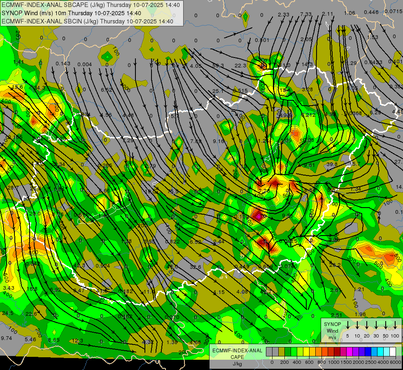
Task: Pick the sky blue swatch after 2500 tick
Action: click(x=375, y=351)
